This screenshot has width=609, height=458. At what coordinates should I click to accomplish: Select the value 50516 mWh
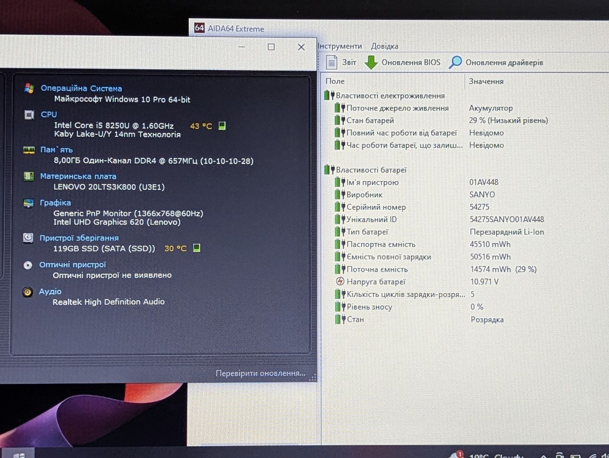point(490,257)
